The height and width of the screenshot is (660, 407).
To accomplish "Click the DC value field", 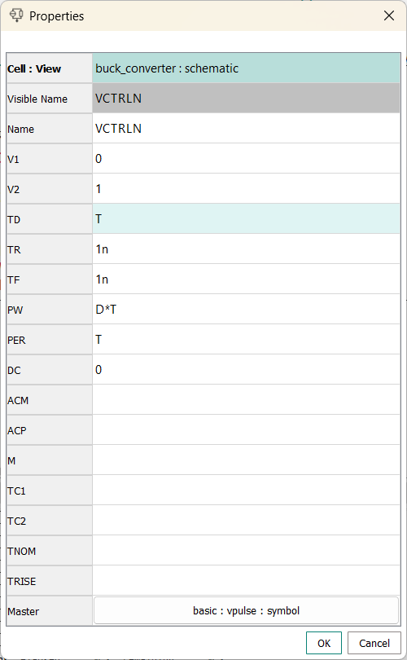I will point(246,370).
